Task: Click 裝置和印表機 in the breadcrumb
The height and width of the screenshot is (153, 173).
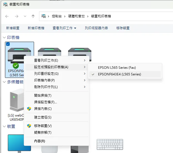Action: tap(101, 16)
